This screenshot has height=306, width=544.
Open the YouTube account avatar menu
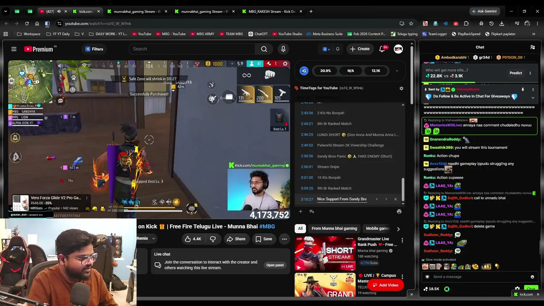pyautogui.click(x=398, y=49)
